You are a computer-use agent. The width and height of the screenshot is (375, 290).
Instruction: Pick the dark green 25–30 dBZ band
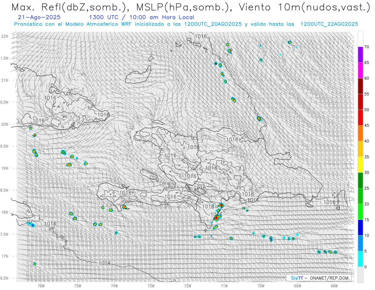[x=360, y=180]
